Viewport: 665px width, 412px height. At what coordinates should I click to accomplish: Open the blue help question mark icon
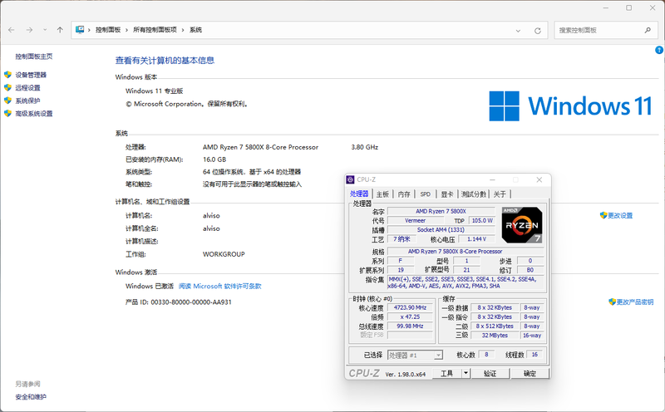tap(659, 50)
